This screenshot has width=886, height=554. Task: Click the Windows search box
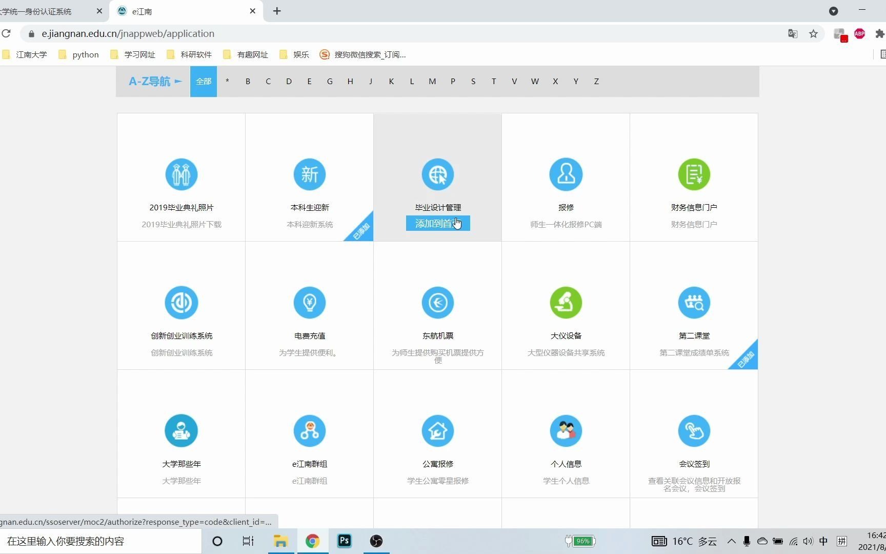pos(101,541)
